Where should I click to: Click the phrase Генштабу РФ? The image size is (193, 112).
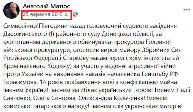point(159,74)
